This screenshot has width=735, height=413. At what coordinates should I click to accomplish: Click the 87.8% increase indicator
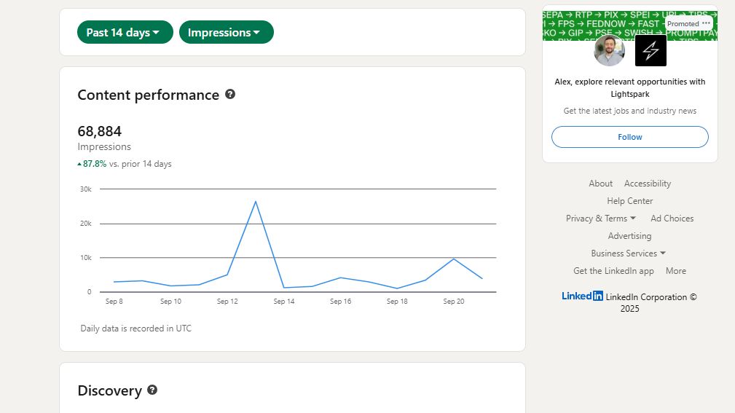(92, 164)
